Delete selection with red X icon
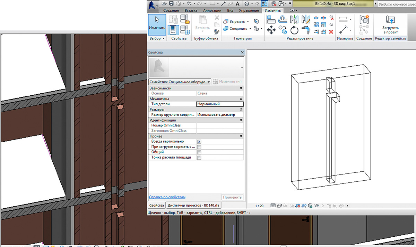This screenshot has width=416, height=247. coord(331,31)
